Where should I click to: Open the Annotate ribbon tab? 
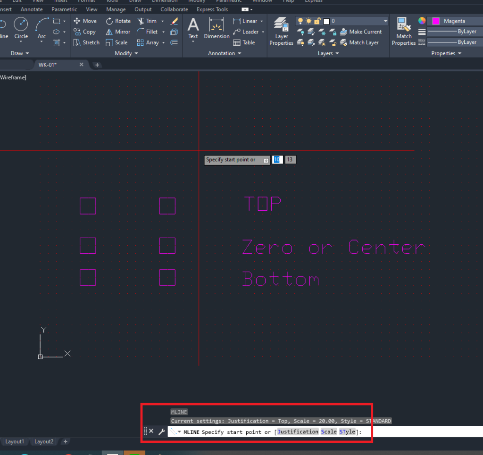click(x=32, y=9)
